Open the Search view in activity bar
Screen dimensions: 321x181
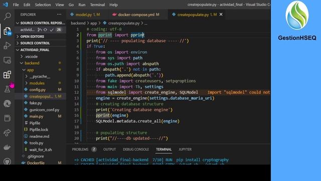(x=8, y=16)
